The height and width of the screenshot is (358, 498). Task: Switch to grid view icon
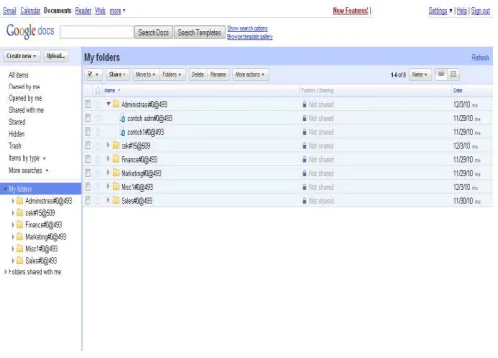click(453, 74)
